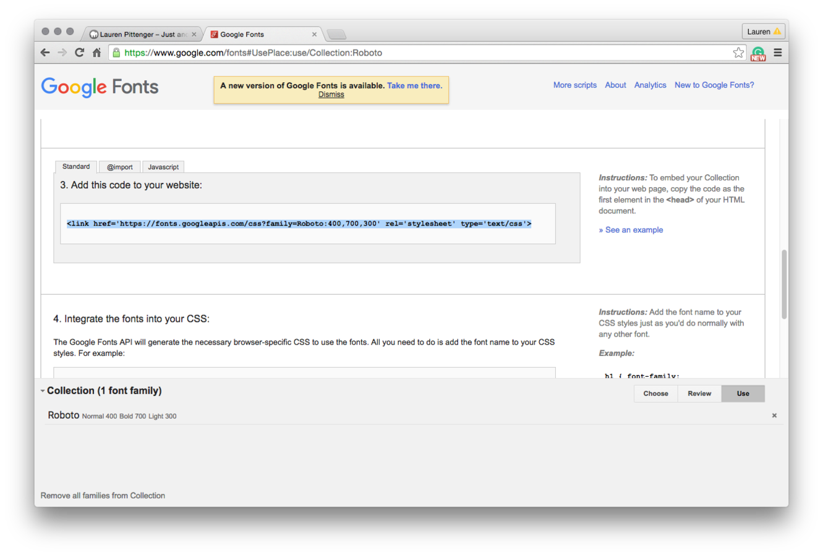This screenshot has height=556, width=823.
Task: Switch to the Lauren Pittenger tab
Action: click(143, 35)
